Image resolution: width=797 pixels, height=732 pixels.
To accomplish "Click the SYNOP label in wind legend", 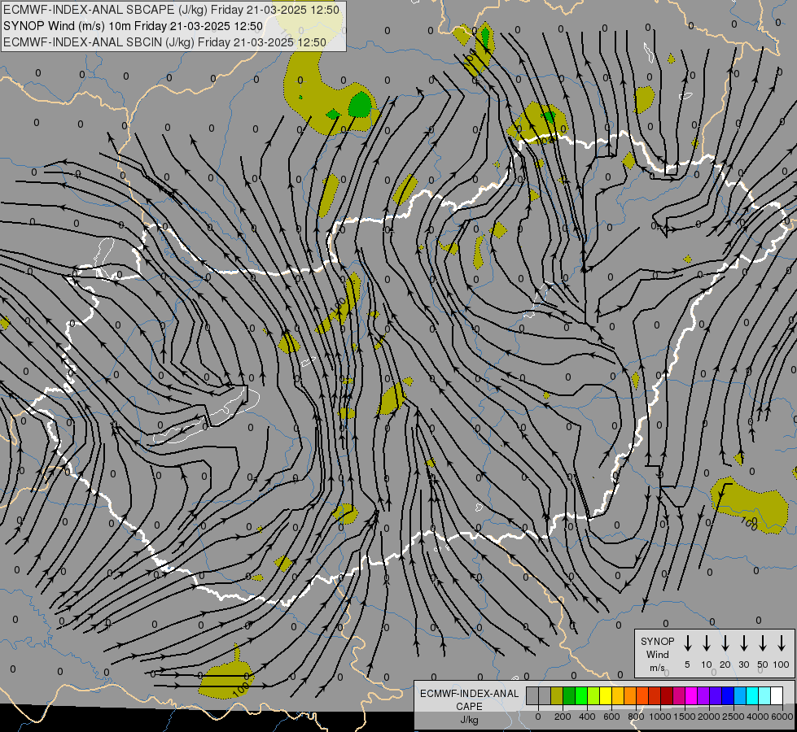I will (657, 641).
